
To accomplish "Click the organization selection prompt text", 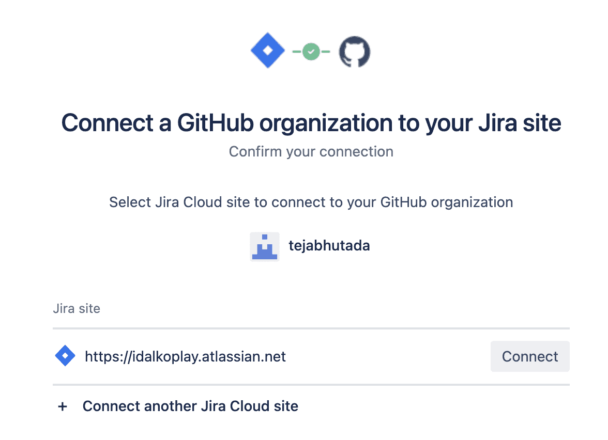I will point(311,202).
